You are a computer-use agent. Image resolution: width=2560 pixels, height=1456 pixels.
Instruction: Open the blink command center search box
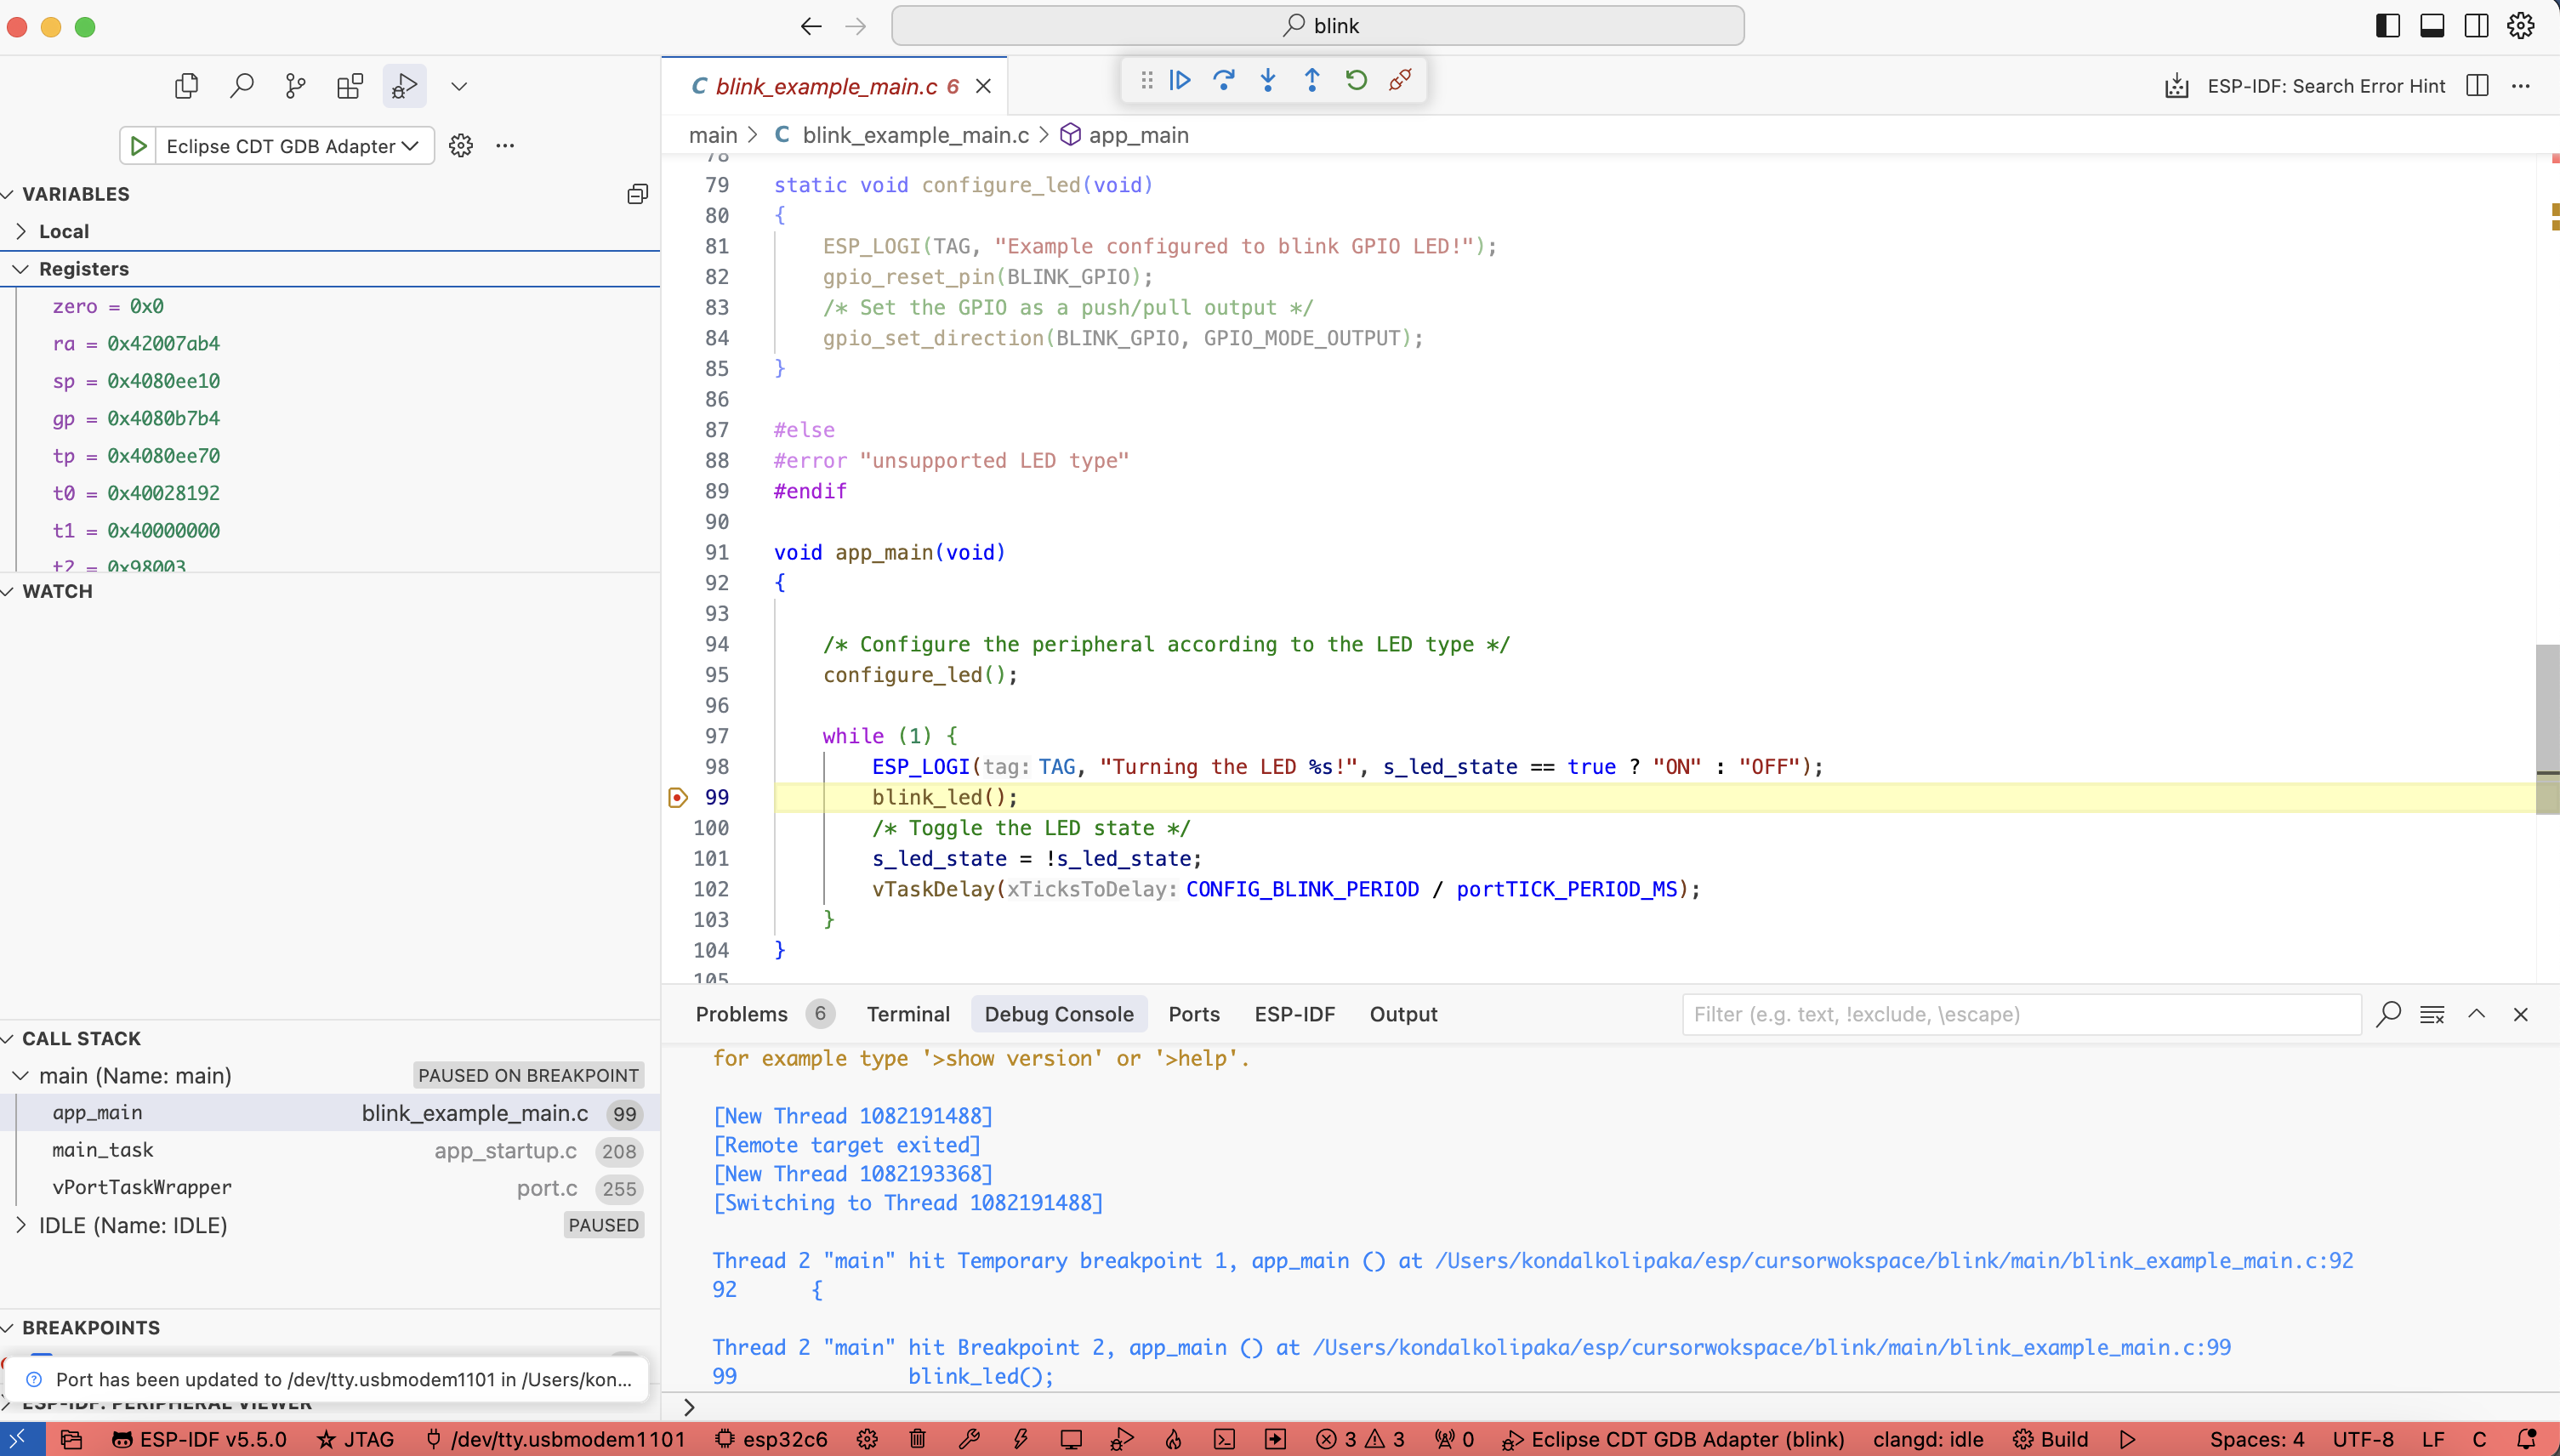pyautogui.click(x=1318, y=26)
